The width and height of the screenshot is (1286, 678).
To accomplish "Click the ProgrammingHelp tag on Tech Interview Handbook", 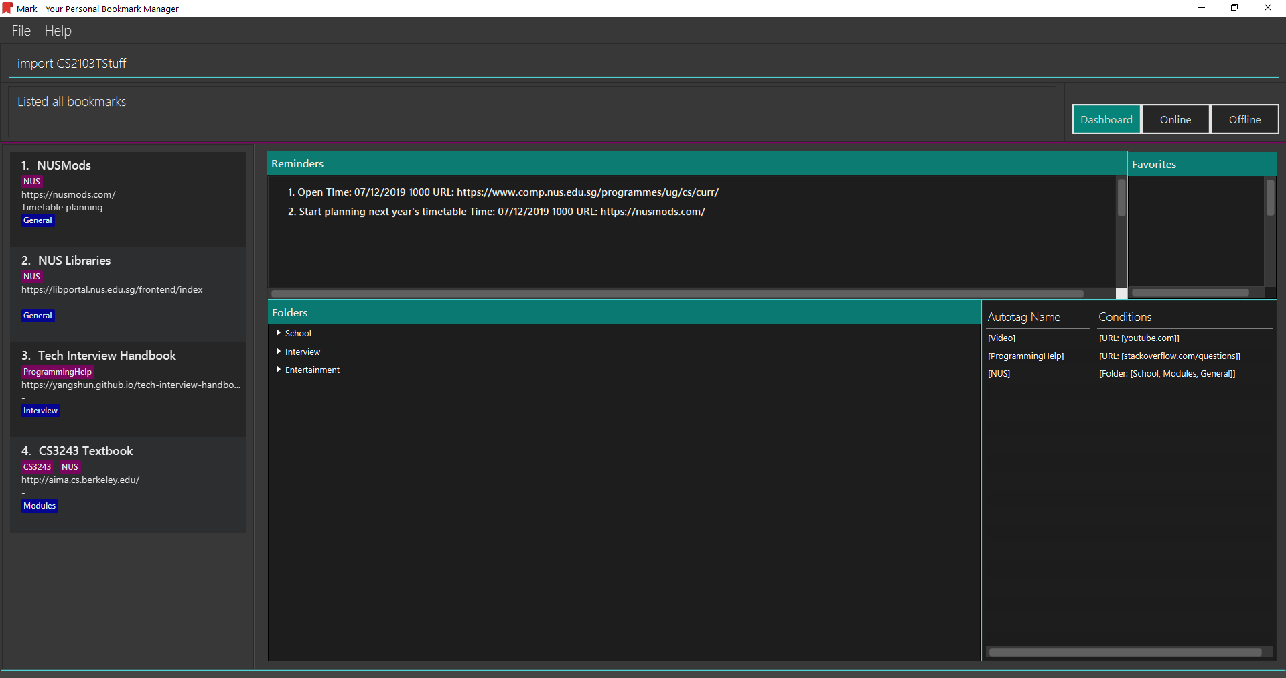I will click(58, 372).
